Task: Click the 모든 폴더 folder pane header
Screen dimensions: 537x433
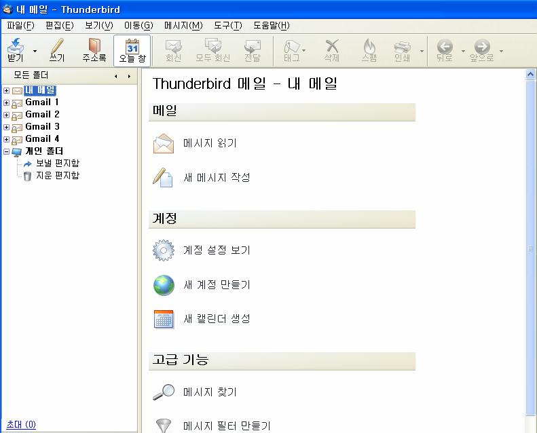Action: (31, 75)
